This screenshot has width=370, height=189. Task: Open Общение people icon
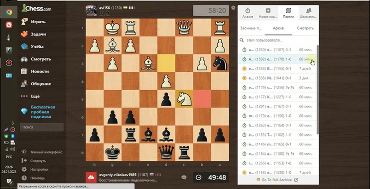point(24,84)
